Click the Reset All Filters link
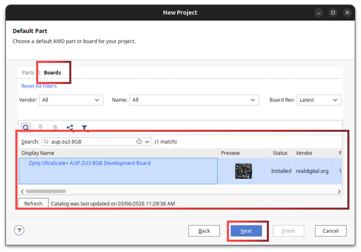Screen dimensions: 361x252 [x=39, y=86]
